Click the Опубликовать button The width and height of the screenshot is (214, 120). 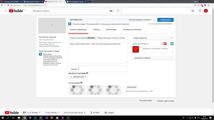point(166,20)
